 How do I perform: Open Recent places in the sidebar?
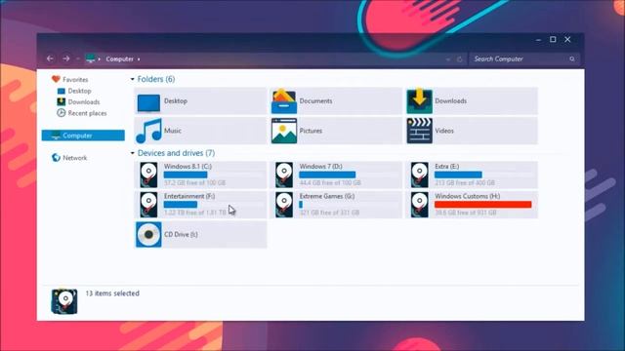click(x=87, y=113)
